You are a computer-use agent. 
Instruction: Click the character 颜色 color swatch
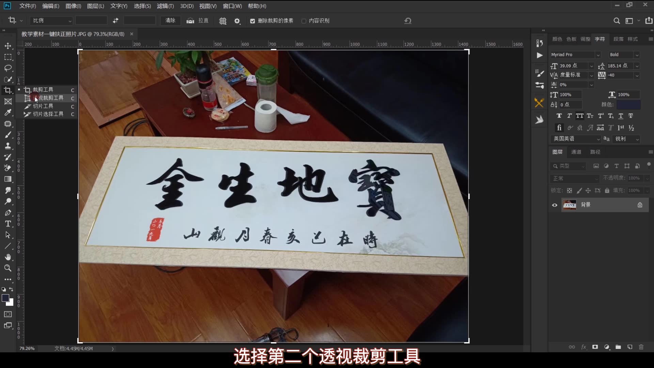point(628,105)
